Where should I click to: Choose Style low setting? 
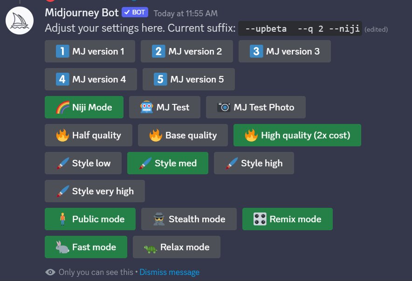(x=83, y=163)
